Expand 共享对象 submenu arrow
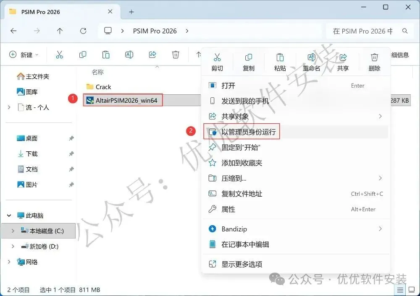Screen dimensions: 420x296 [x=380, y=116]
